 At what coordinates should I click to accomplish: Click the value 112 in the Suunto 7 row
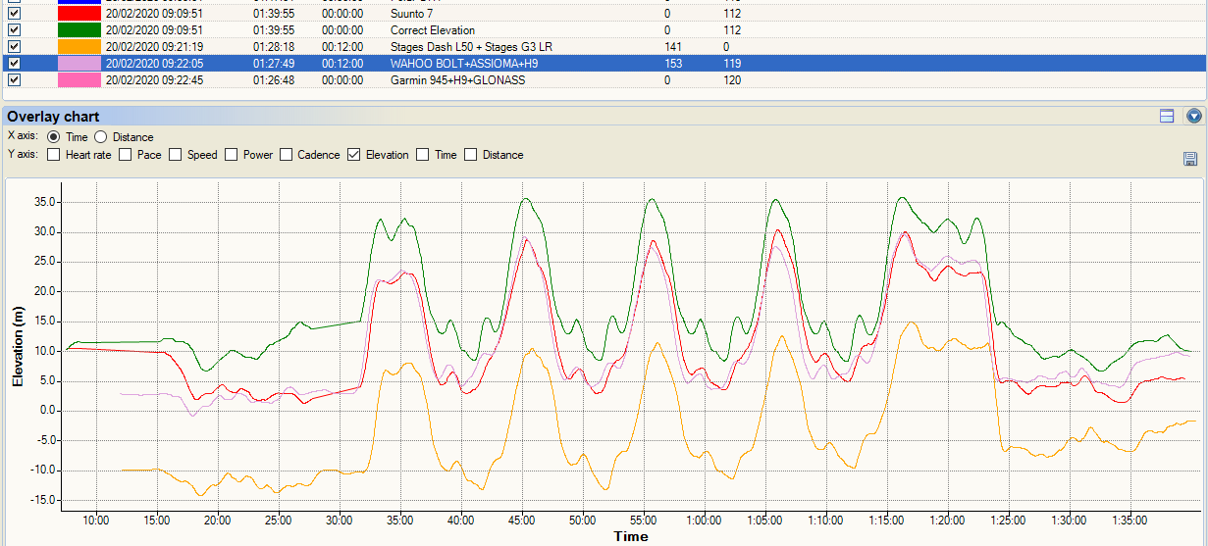tap(732, 14)
